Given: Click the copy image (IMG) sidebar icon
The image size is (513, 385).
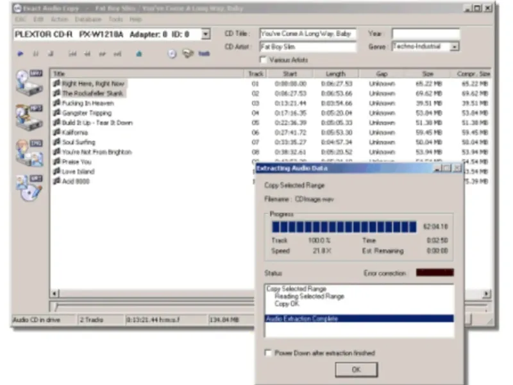Looking at the screenshot, I should click(29, 153).
